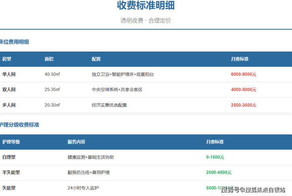
Task: Select the 服务内容 column header
Action: [76, 142]
